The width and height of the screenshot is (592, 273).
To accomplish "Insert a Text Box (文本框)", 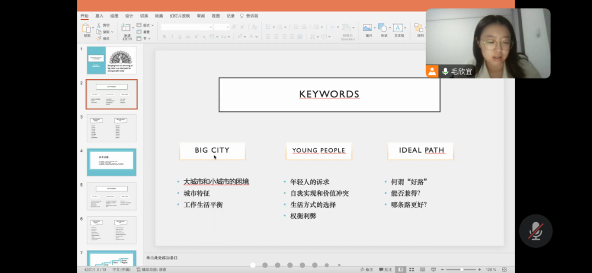I will pos(399,28).
